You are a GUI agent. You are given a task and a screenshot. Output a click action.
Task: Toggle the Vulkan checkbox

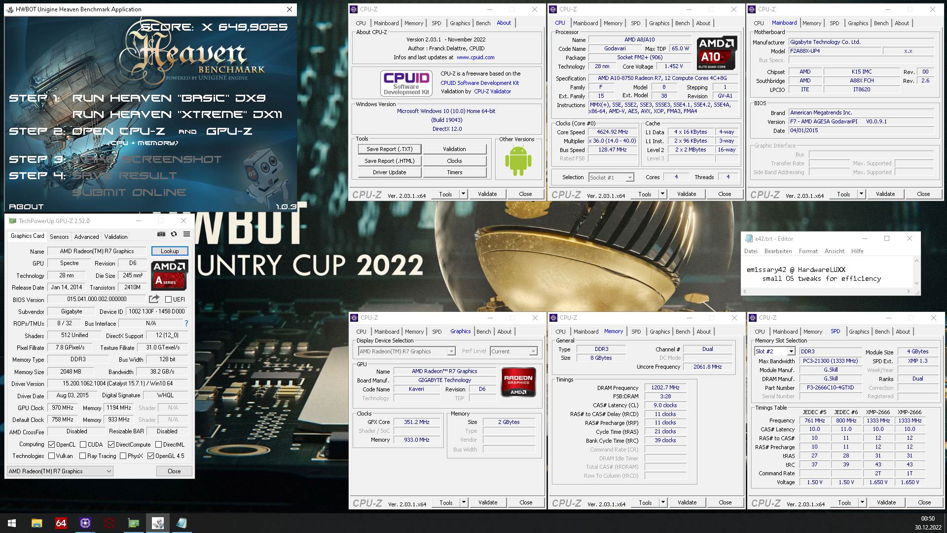coord(52,456)
